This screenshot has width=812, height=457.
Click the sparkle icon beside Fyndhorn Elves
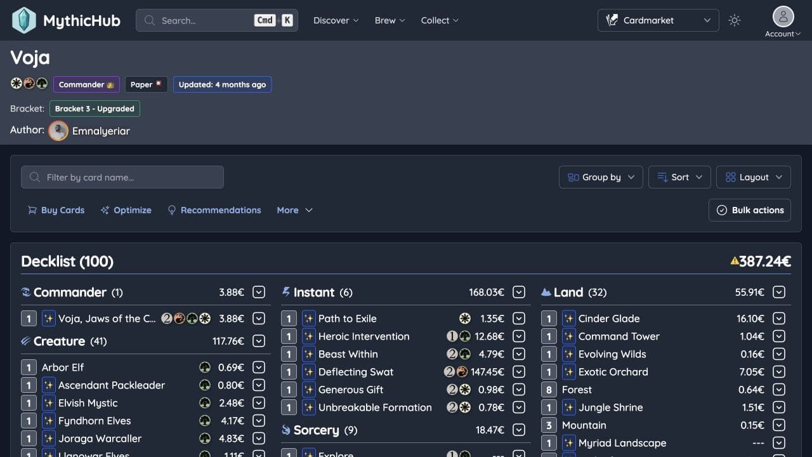pyautogui.click(x=49, y=421)
